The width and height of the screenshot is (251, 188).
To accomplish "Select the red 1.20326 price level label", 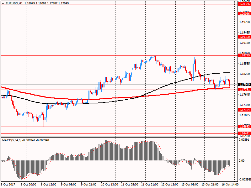I will point(244,4).
